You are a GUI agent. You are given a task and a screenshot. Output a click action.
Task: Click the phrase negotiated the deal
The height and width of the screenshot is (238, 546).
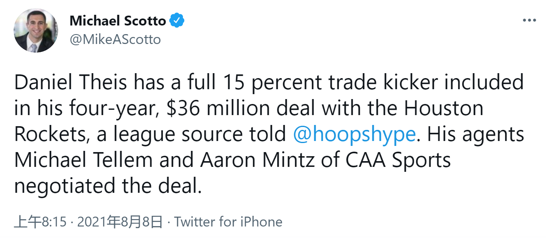(x=108, y=186)
